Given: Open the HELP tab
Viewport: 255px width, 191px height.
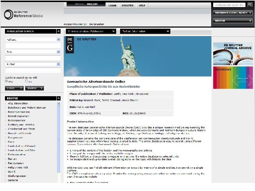Looking at the screenshot, I should [x=142, y=6].
